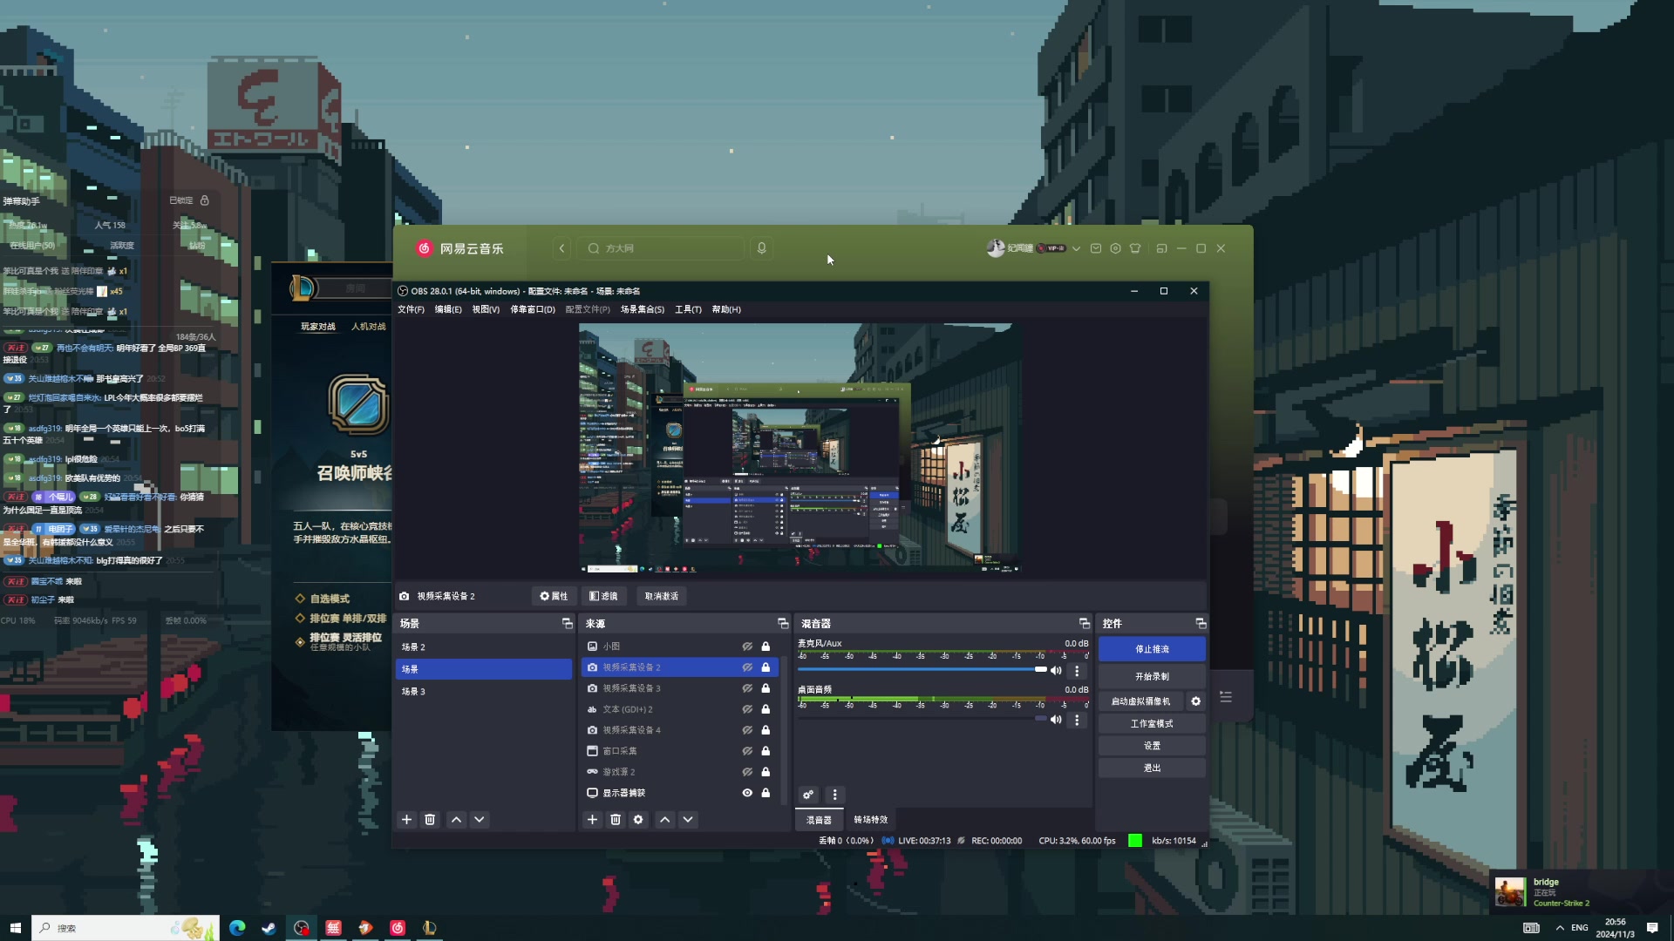Open OBS 设置 settings button
Screen dimensions: 1674x941
pos(1152,746)
